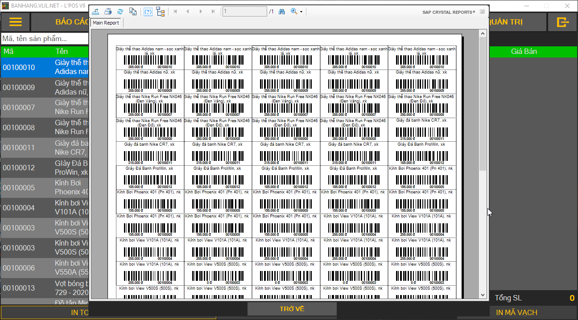The width and height of the screenshot is (578, 320).
Task: Click the current page number field
Action: click(244, 12)
